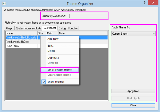
Task: Open the System Increment Lists tab
Action: click(x=28, y=28)
